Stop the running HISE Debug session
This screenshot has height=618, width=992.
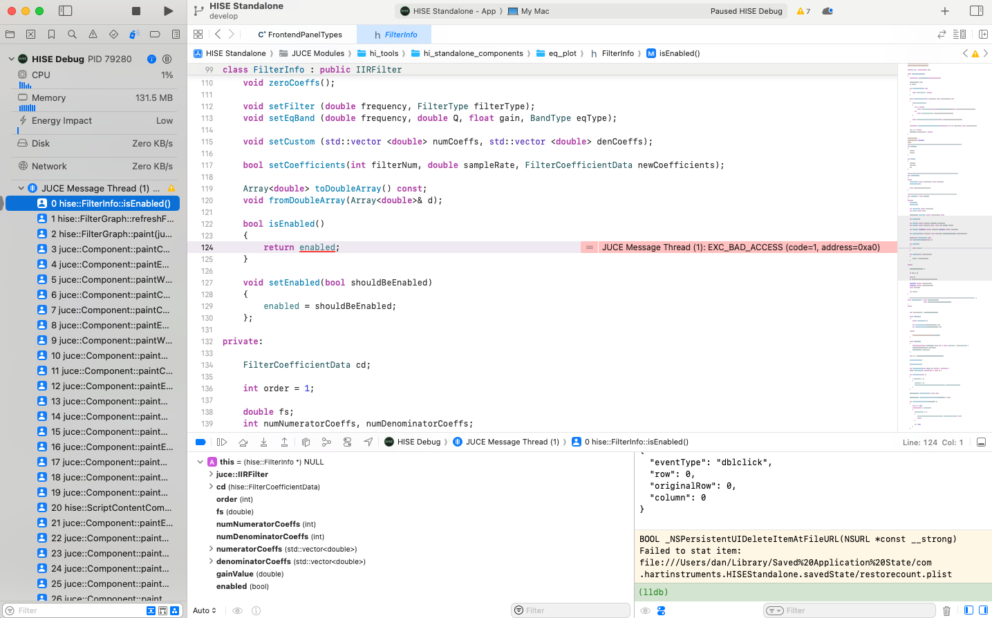136,11
